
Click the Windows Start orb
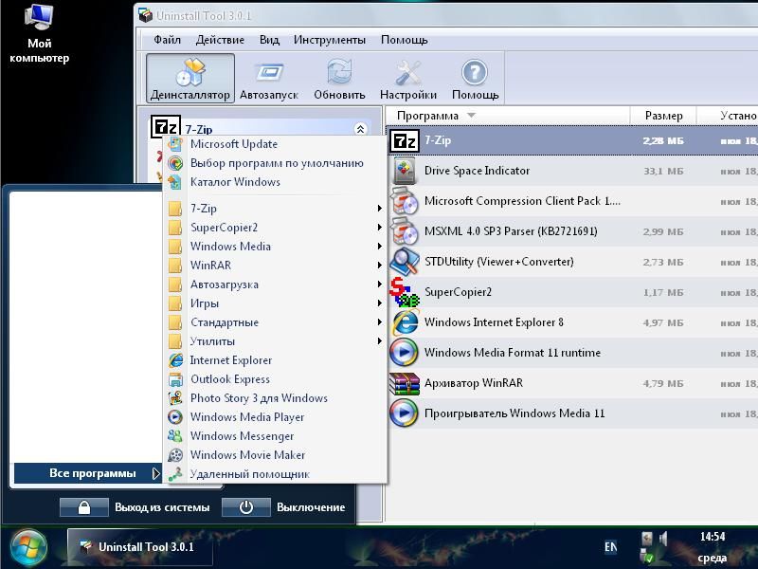click(28, 547)
